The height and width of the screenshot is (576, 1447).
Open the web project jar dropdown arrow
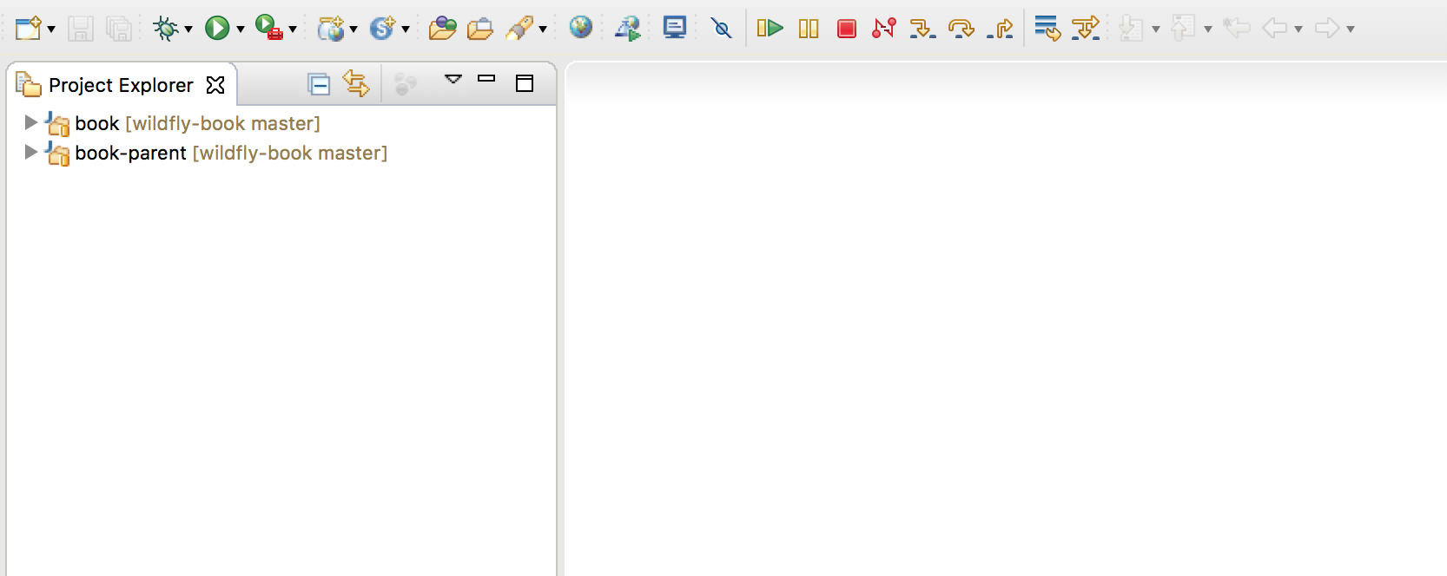353,29
